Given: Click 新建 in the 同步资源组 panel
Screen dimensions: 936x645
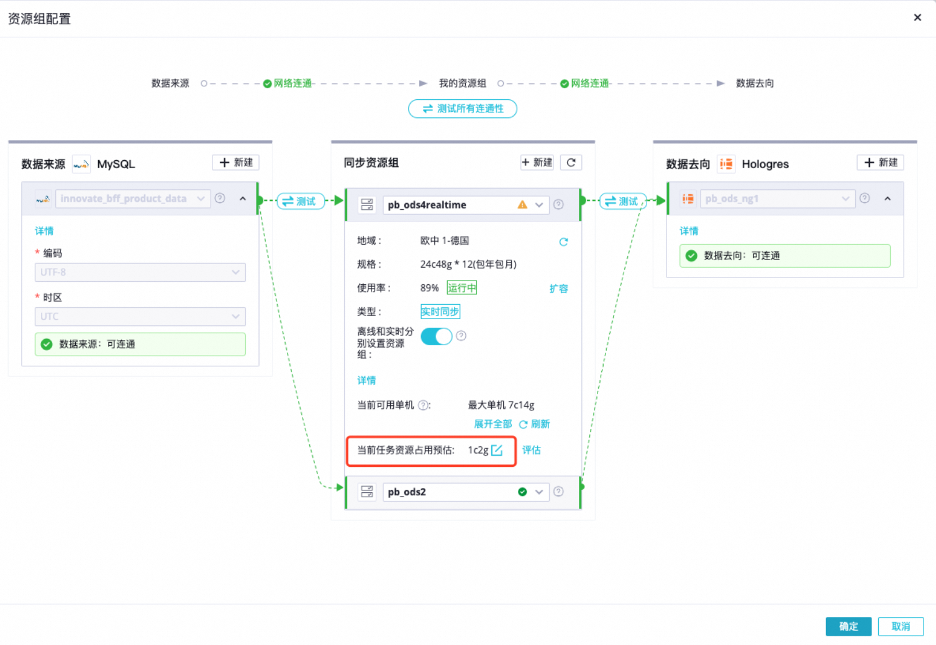Looking at the screenshot, I should point(537,163).
